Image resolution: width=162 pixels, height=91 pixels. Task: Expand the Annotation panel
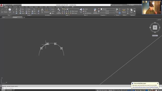(x=48, y=15)
